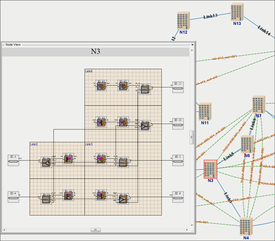The width and height of the screenshot is (275, 241).
Task: Click the Node View scroll up arrow
Action: [192, 50]
